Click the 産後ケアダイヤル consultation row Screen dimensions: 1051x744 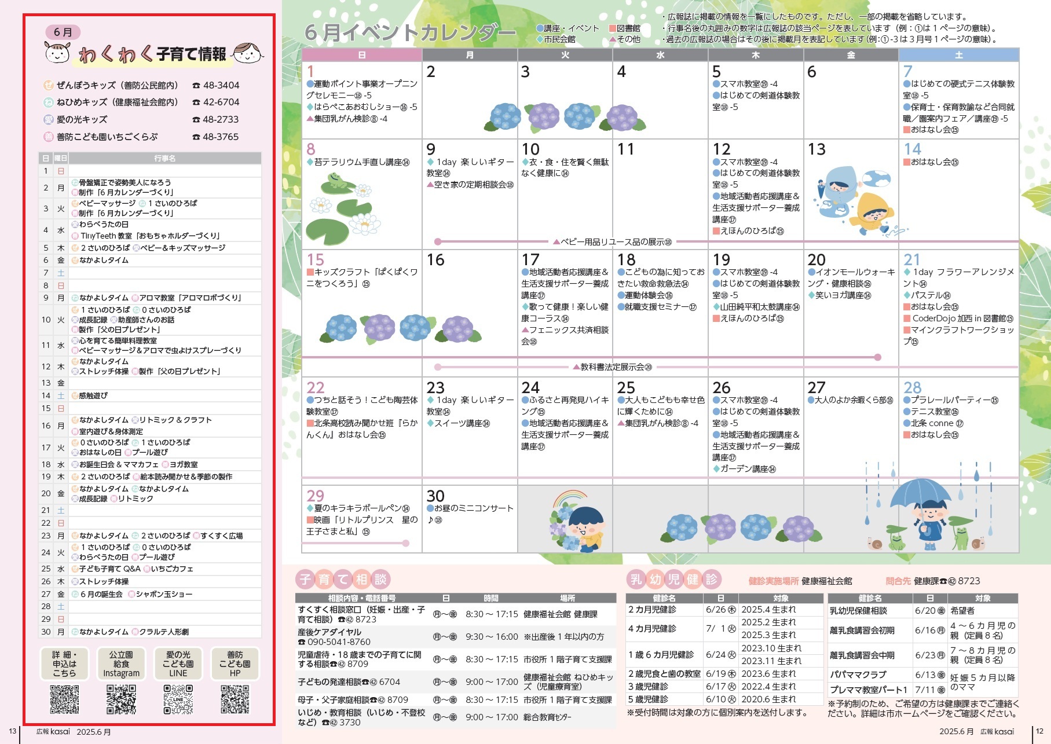pyautogui.click(x=455, y=637)
